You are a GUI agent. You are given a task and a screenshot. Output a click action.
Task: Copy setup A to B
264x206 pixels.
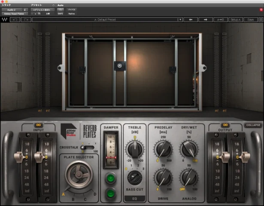click(220, 19)
